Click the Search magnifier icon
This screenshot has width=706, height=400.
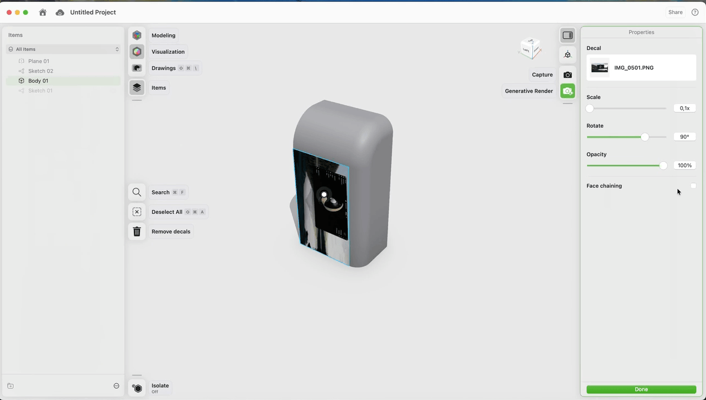tap(137, 192)
